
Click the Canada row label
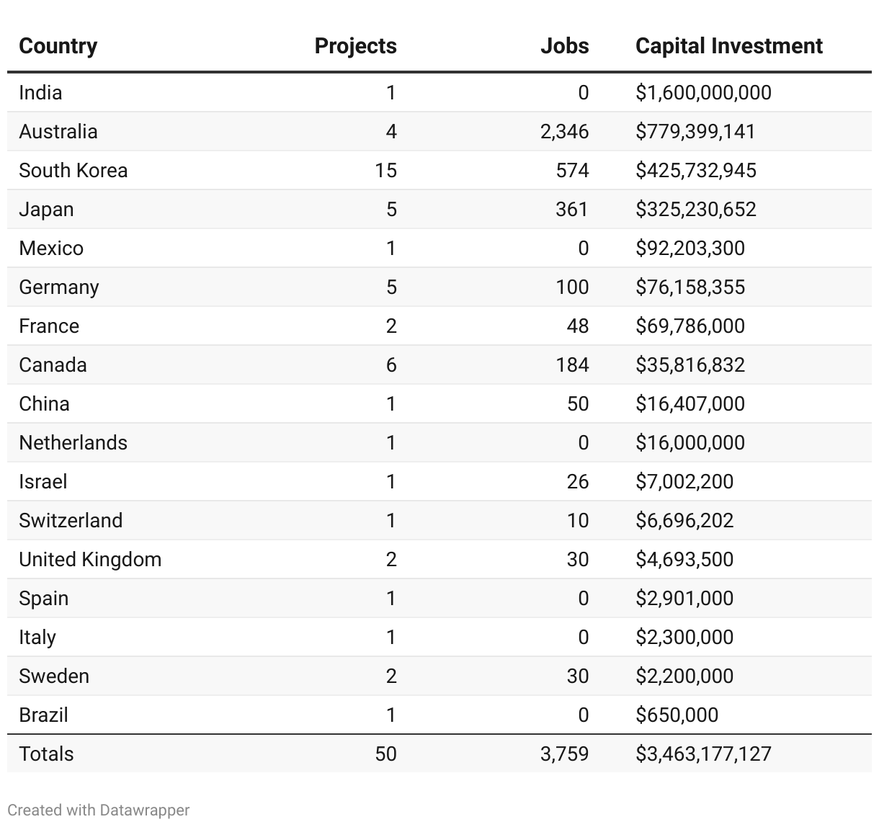(x=53, y=365)
